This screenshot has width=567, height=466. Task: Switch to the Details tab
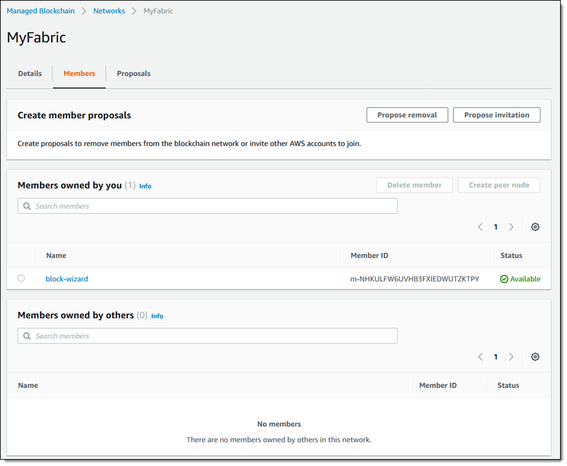tap(30, 74)
